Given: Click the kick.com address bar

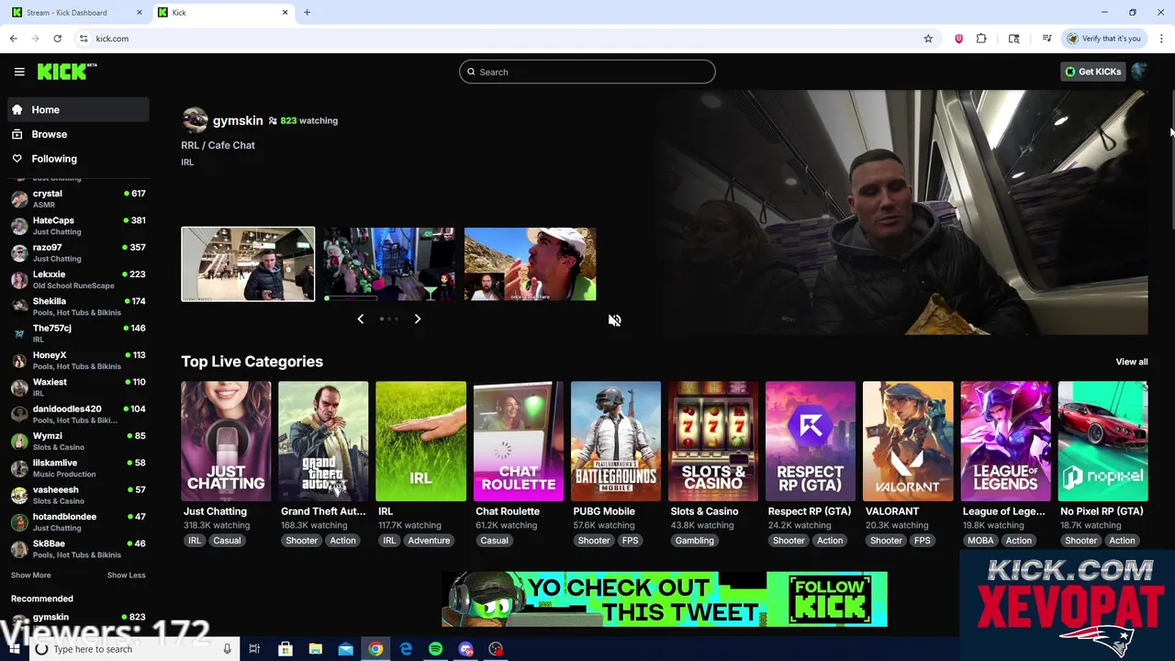Looking at the screenshot, I should coord(496,39).
